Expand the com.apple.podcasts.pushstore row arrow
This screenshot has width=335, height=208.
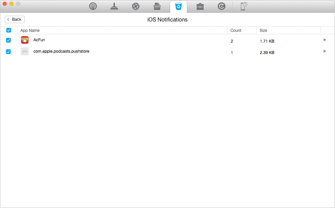(x=325, y=51)
